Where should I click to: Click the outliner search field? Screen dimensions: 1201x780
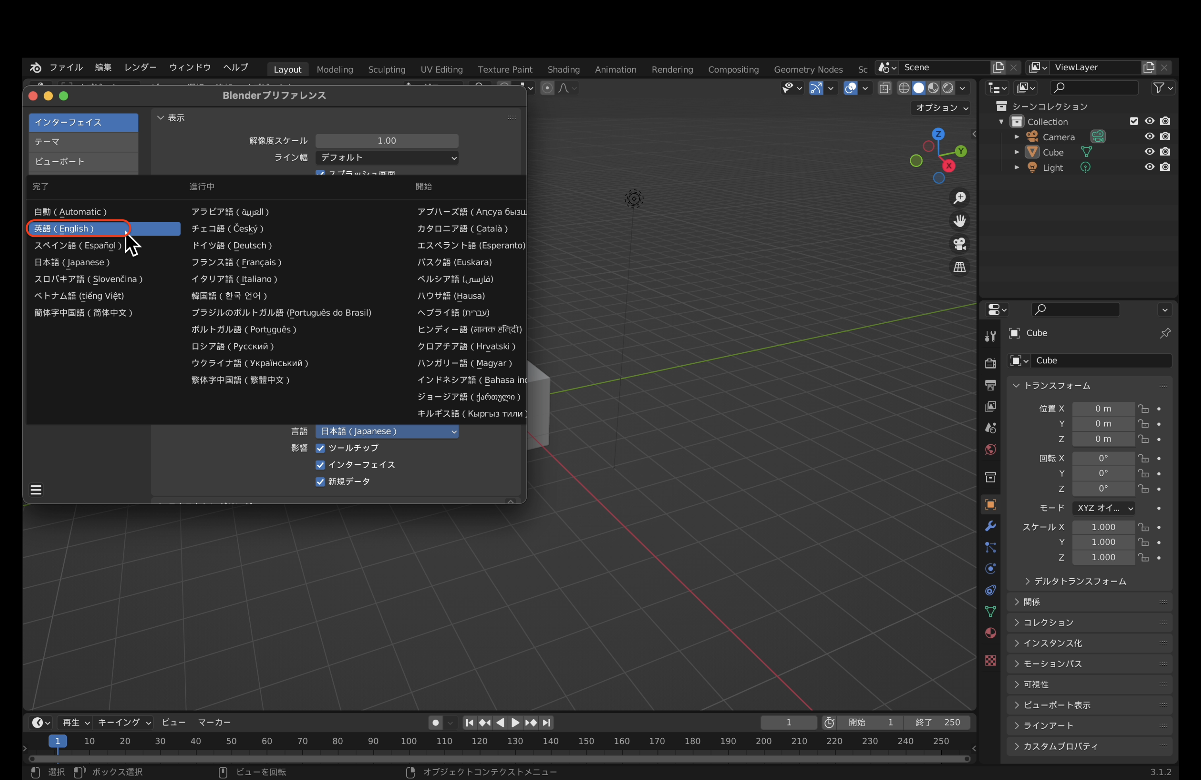coord(1094,88)
